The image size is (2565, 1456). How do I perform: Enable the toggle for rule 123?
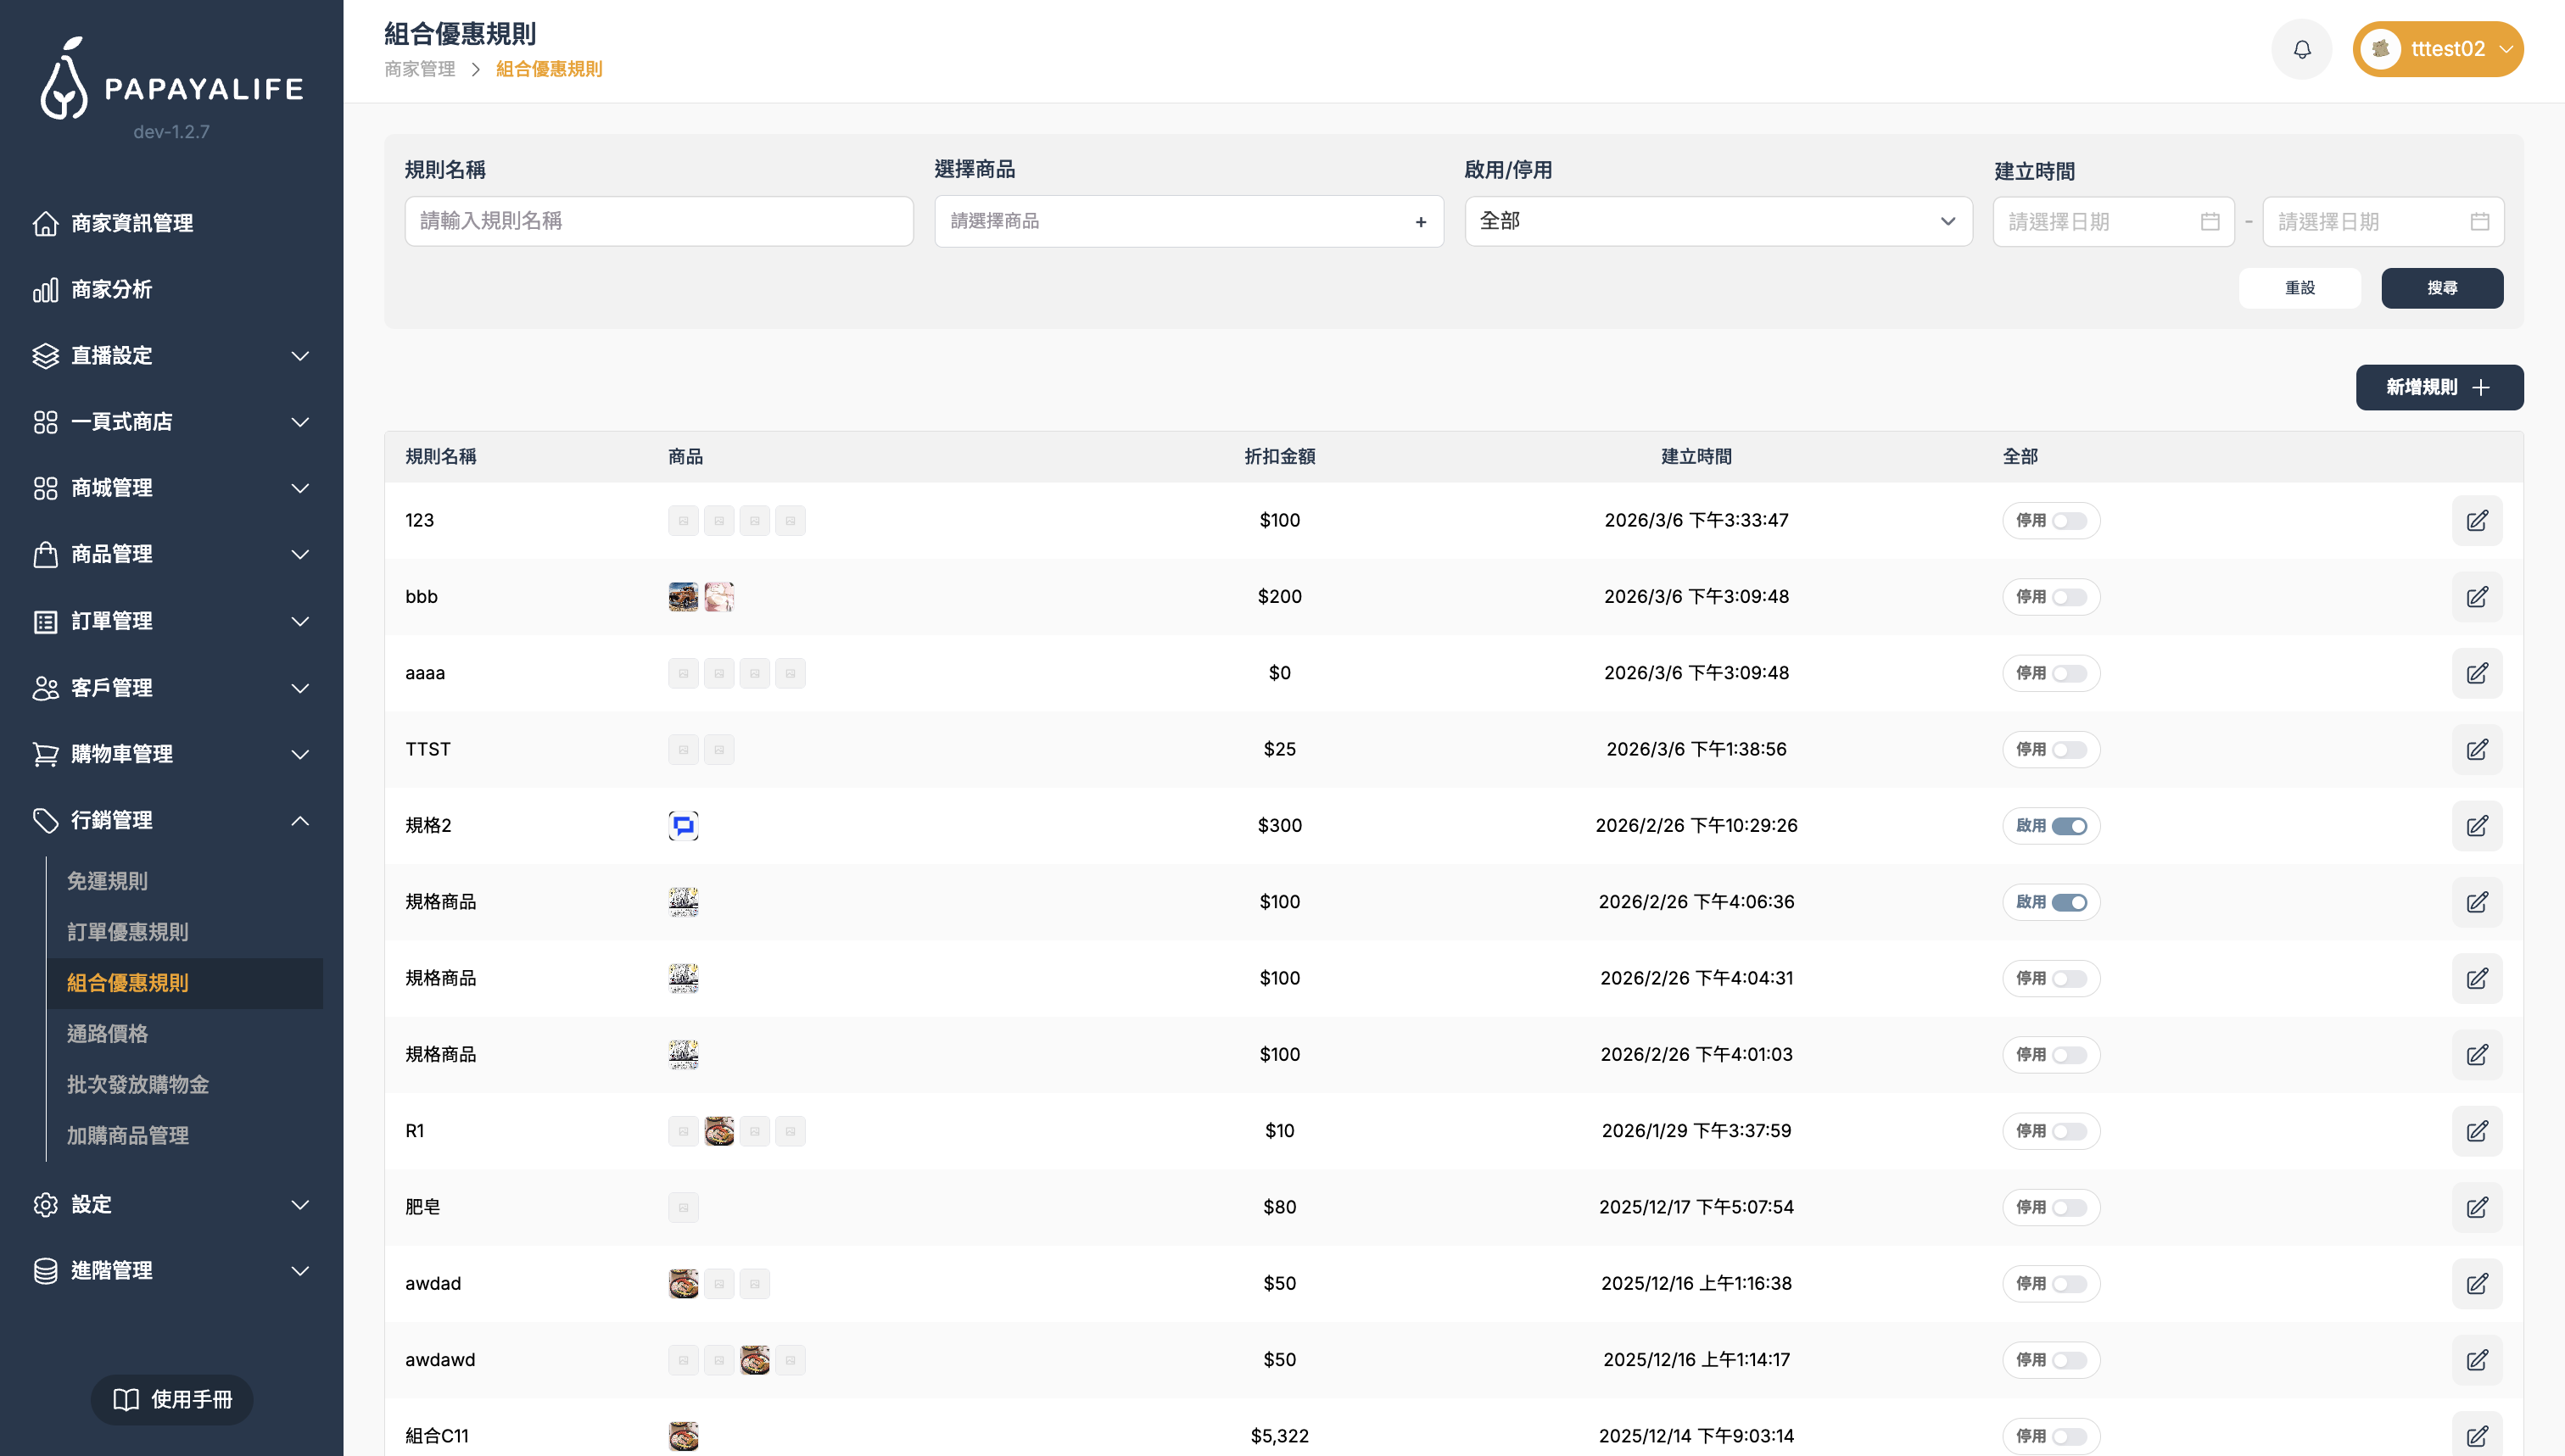point(2069,521)
